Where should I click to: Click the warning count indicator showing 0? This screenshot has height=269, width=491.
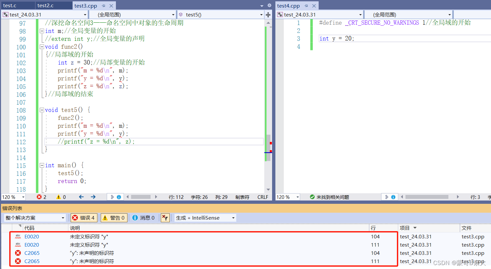coord(61,197)
